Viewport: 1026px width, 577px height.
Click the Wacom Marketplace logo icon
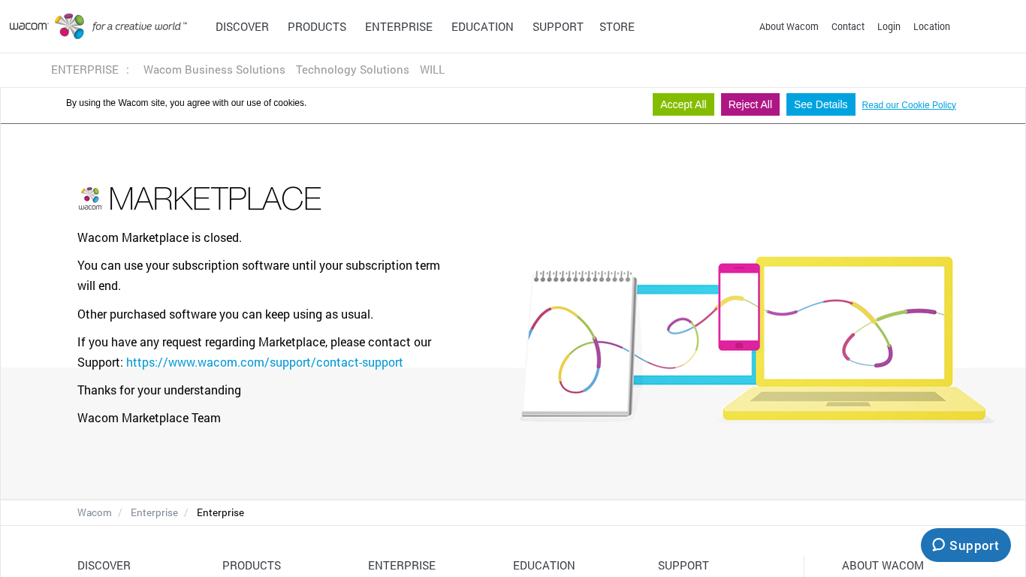point(90,198)
